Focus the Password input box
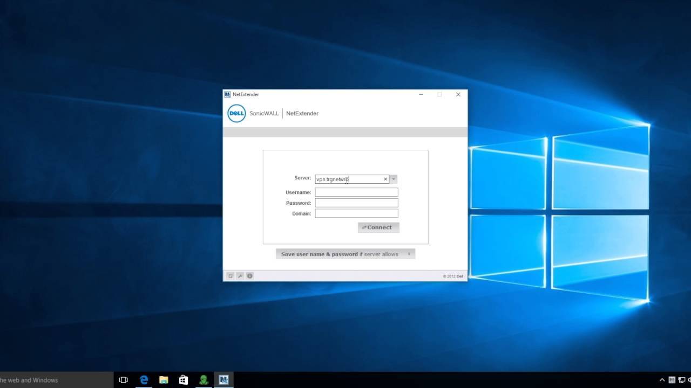 [356, 203]
